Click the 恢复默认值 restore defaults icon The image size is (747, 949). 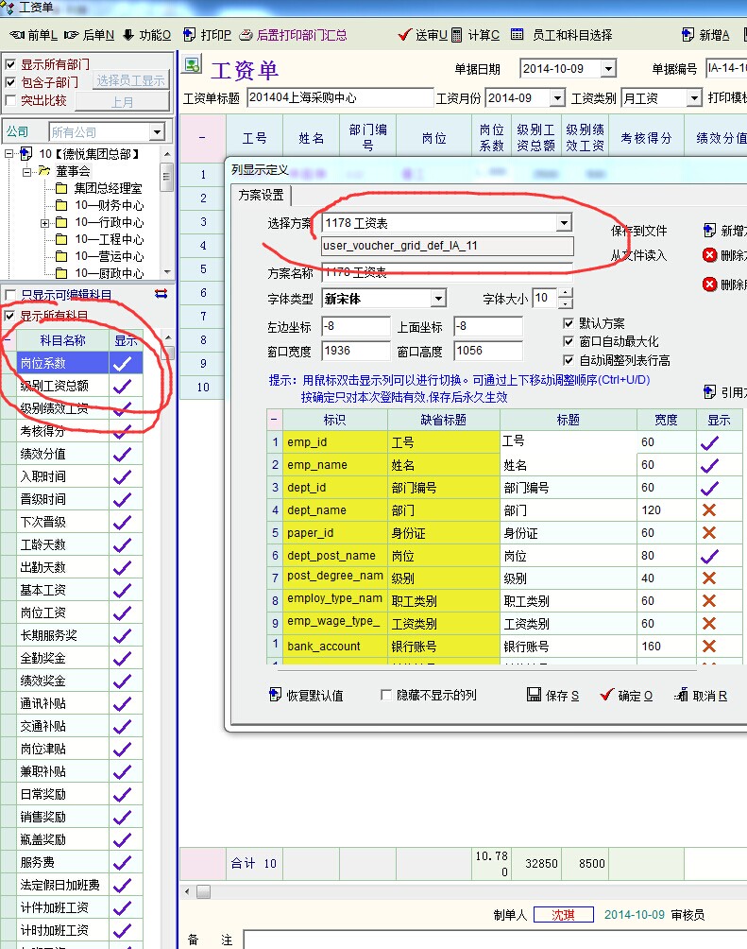tap(276, 695)
